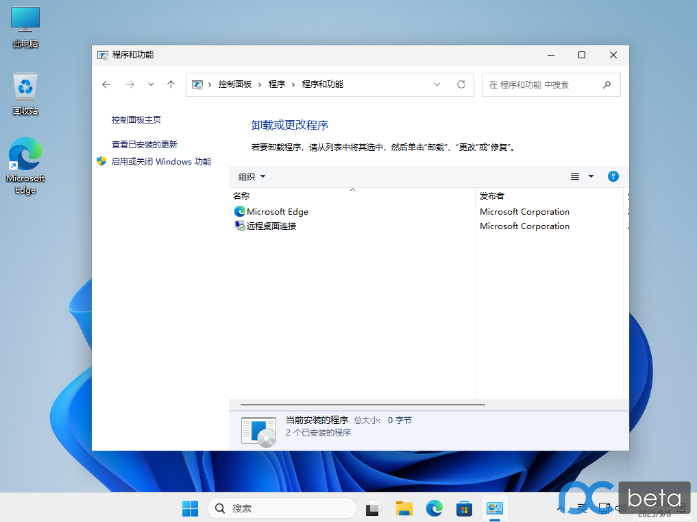Click Microsoft Edge icon in program list

[240, 211]
